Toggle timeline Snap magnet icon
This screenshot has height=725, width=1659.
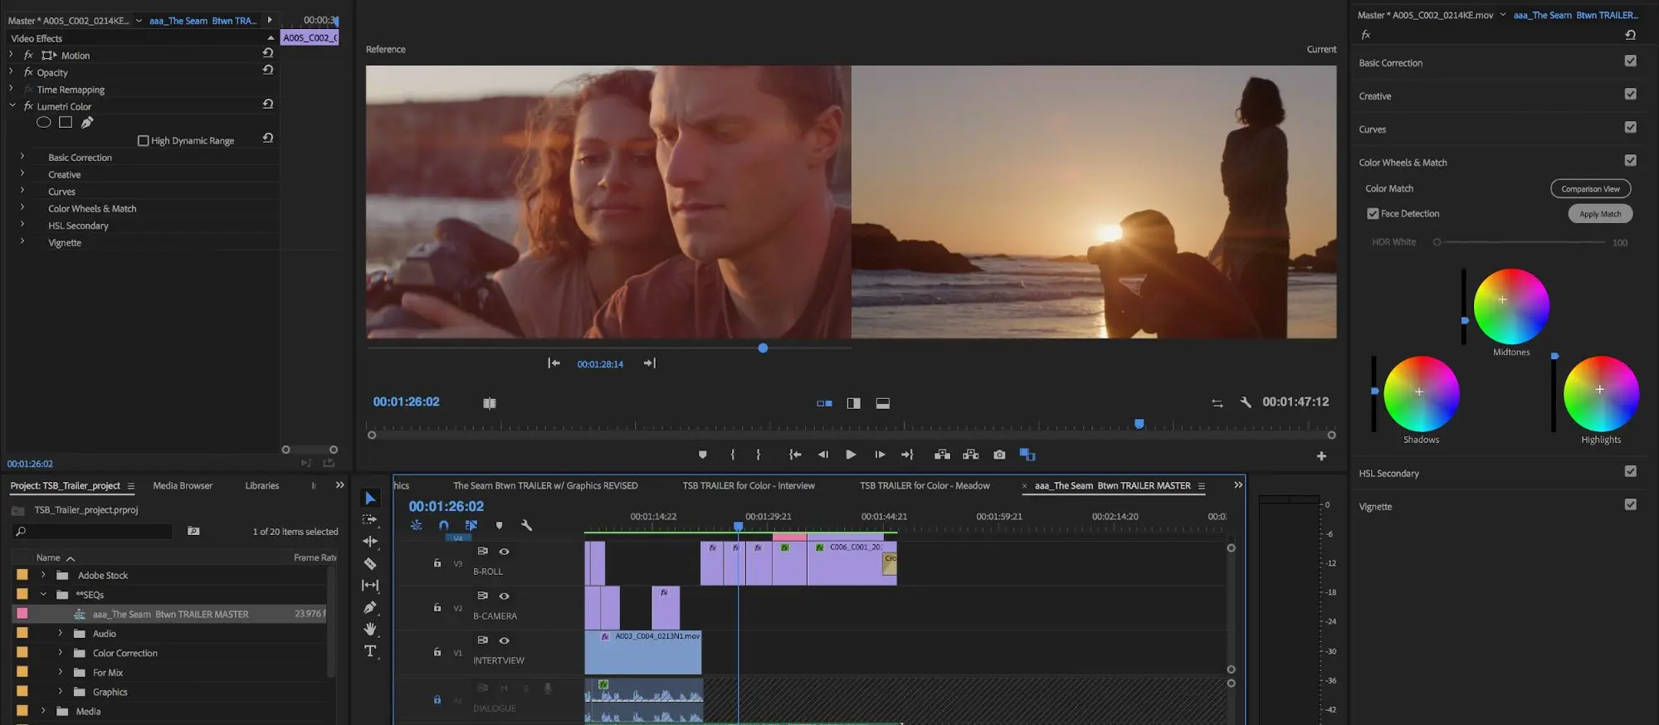444,525
